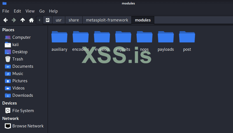Go back to the previous folder
Image resolution: width=233 pixels, height=133 pixels.
(5, 20)
